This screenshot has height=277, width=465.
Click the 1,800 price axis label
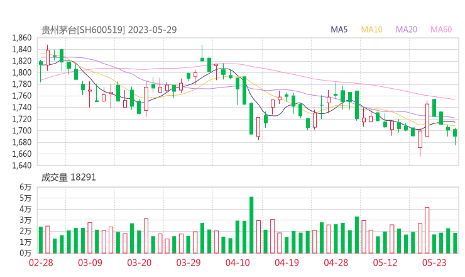21,72
